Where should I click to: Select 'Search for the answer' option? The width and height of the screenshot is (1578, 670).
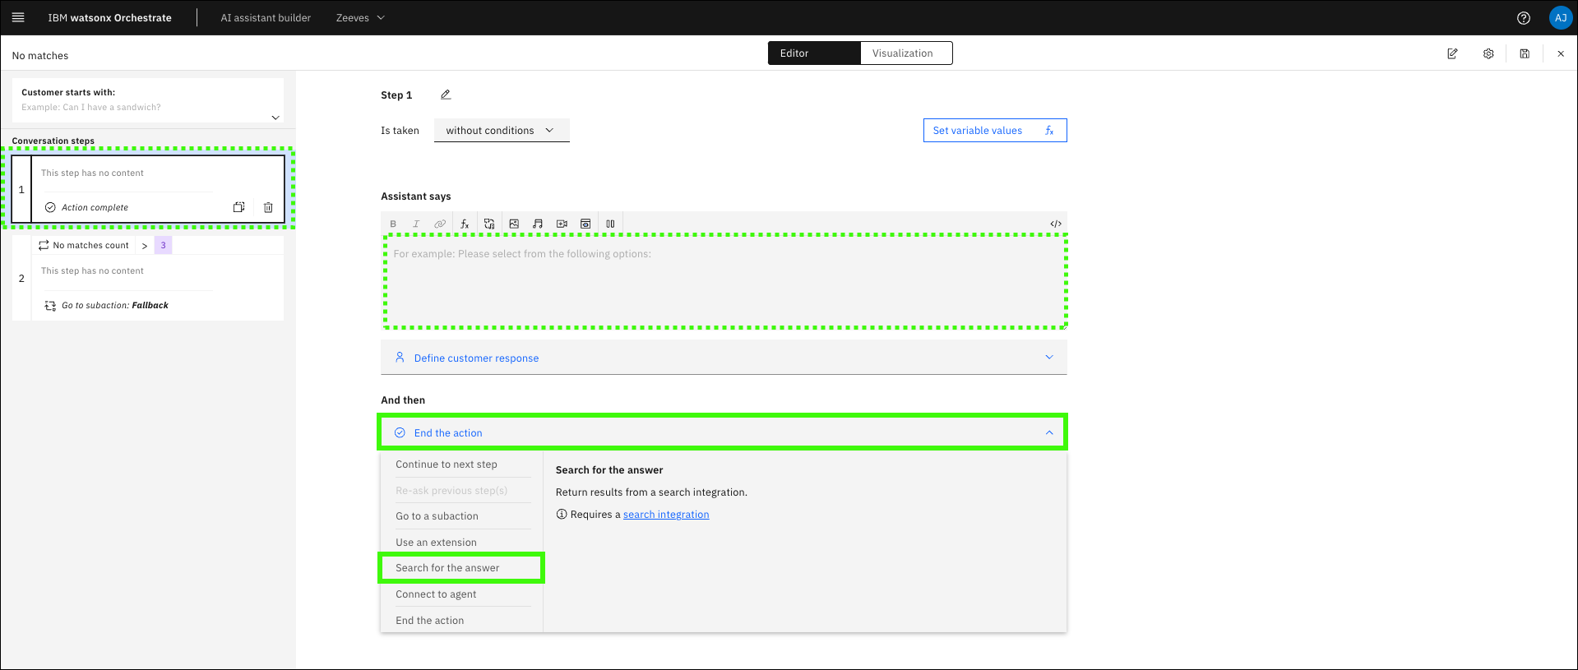tap(448, 568)
